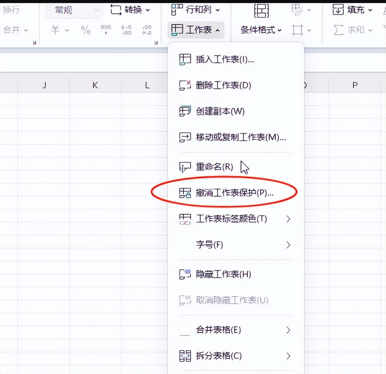Click the decrease decimal places icon

pos(146,30)
